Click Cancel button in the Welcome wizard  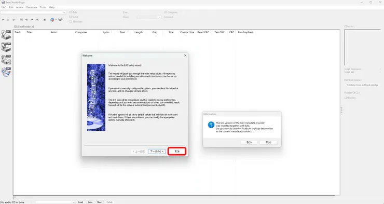click(177, 152)
